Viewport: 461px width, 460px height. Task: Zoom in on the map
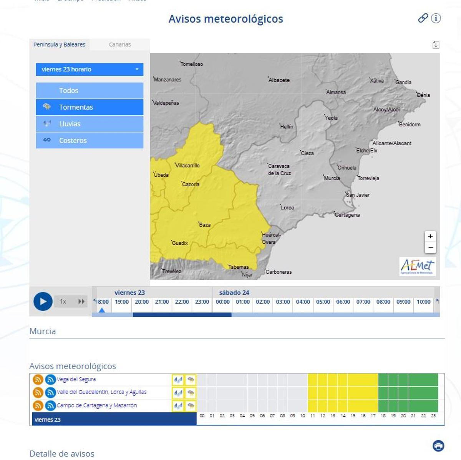click(430, 236)
